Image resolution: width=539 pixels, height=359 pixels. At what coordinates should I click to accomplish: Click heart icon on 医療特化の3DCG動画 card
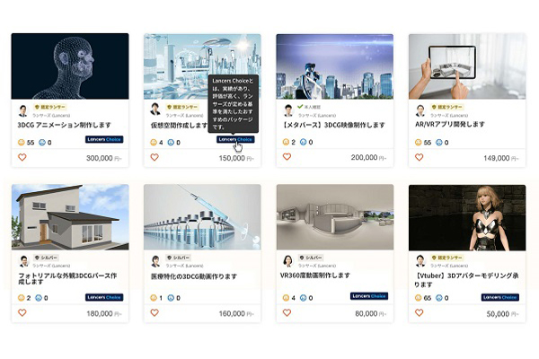[x=155, y=312]
